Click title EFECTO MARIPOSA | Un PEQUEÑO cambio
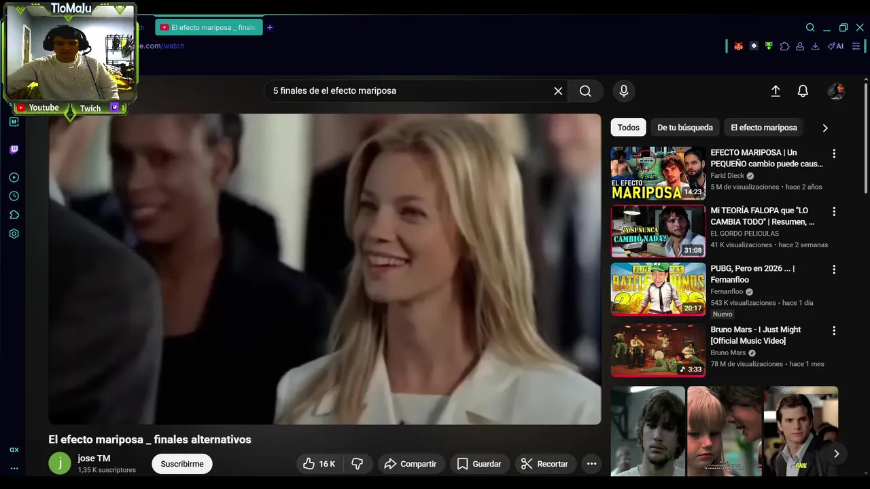This screenshot has width=870, height=489. 767,158
